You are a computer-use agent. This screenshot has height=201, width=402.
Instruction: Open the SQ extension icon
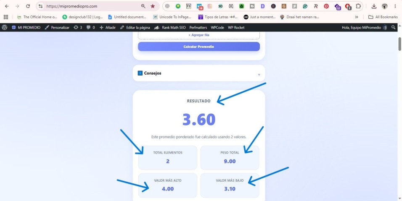pyautogui.click(x=220, y=6)
